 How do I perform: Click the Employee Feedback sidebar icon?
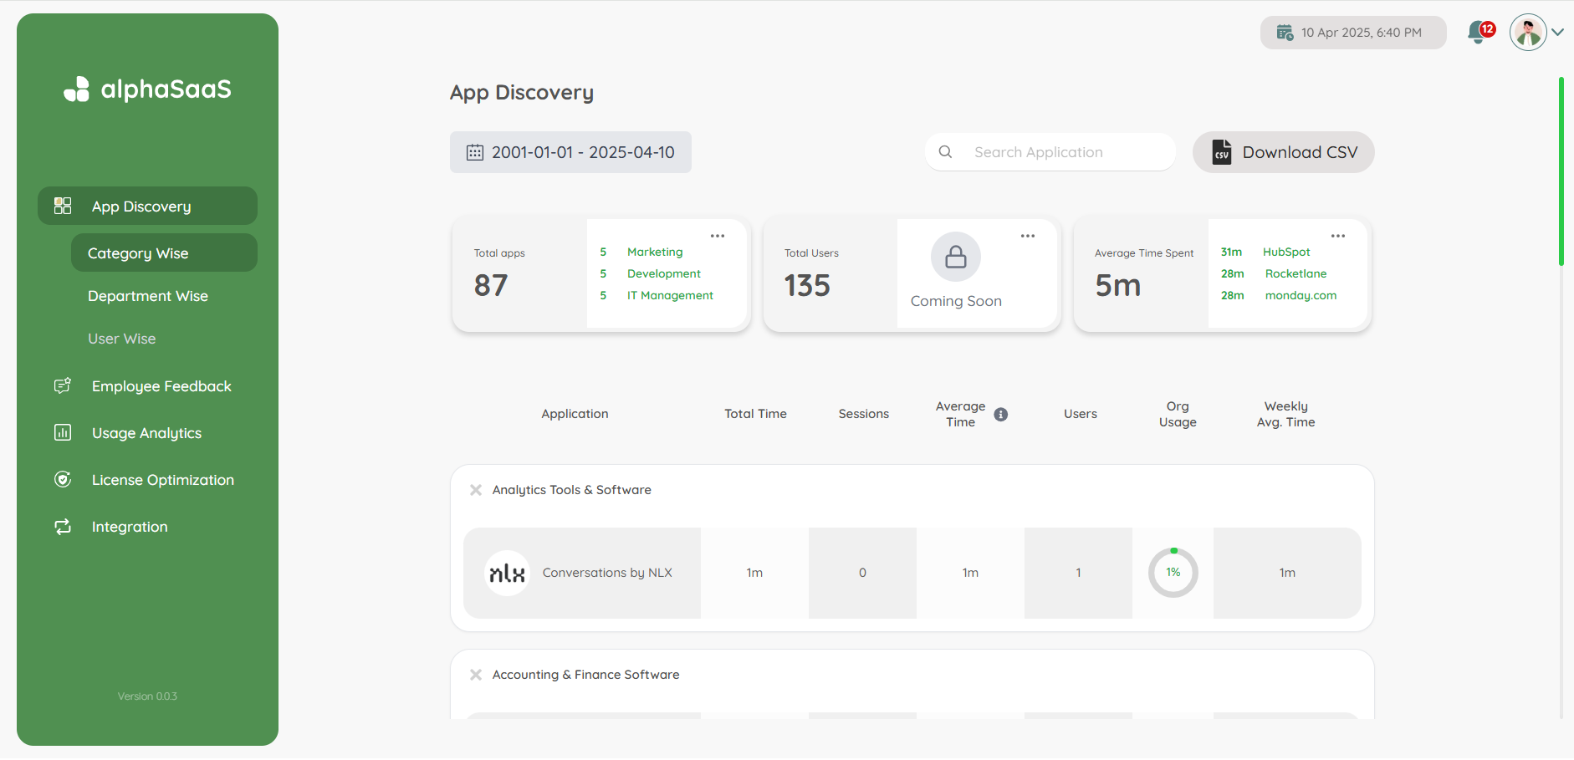(63, 385)
